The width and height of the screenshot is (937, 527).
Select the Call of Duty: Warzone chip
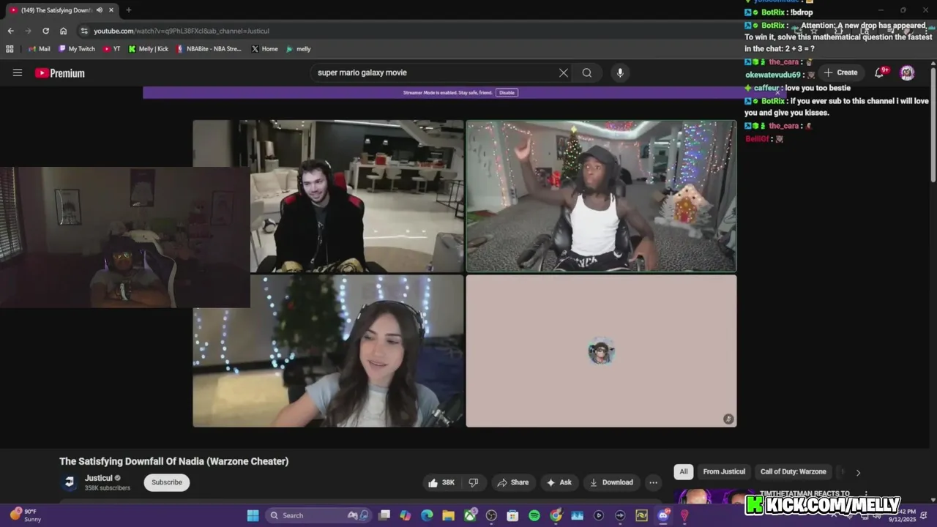[793, 472]
